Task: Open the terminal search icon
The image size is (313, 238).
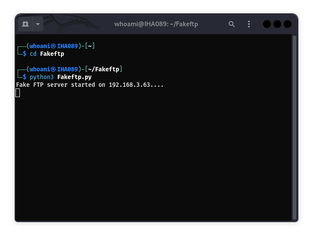Action: pos(232,24)
